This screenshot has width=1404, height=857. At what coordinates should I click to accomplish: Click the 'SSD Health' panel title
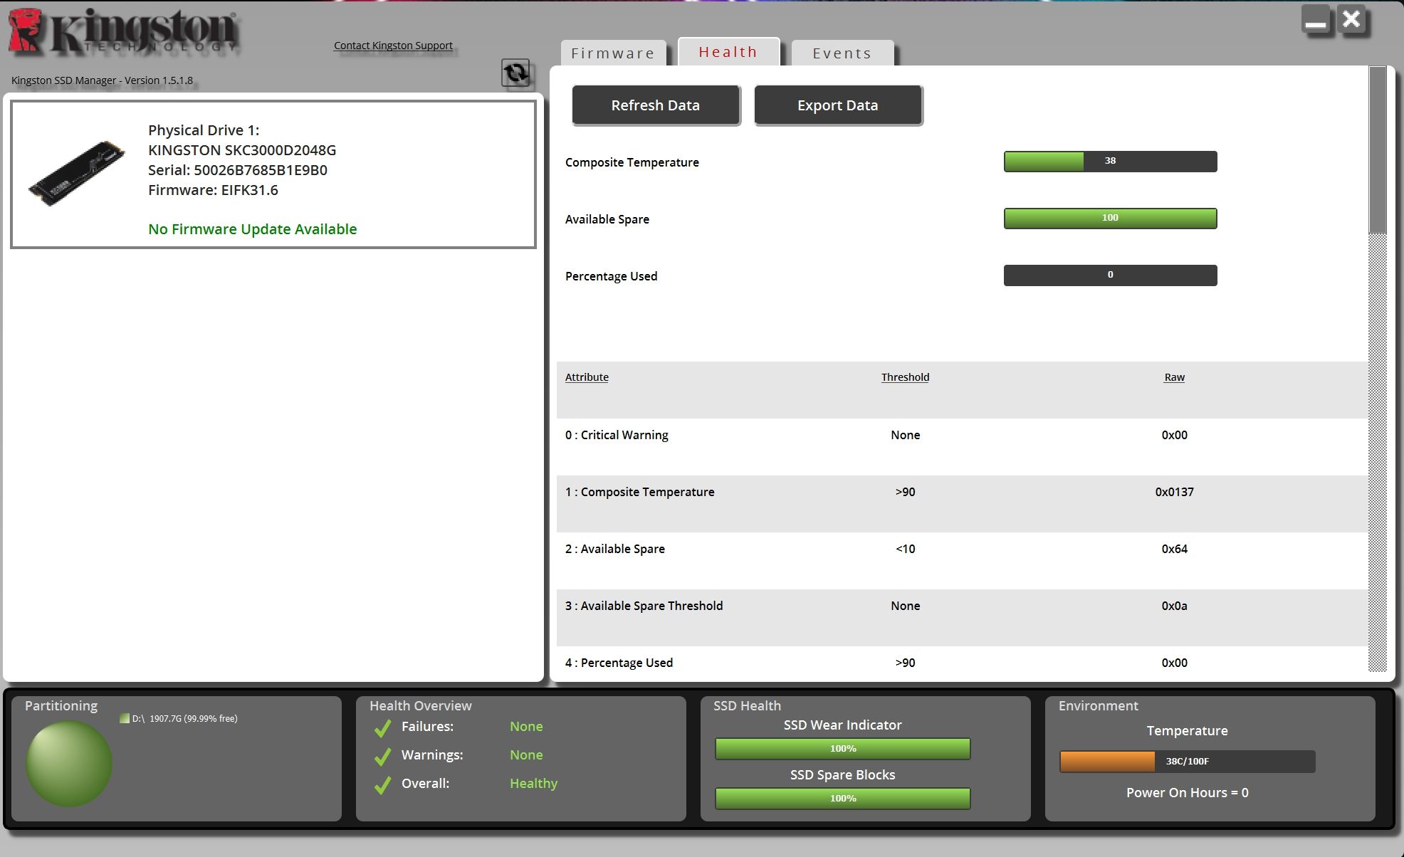tap(747, 705)
